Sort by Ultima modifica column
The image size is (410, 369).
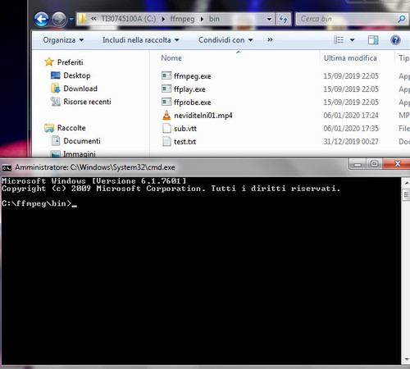pos(350,58)
